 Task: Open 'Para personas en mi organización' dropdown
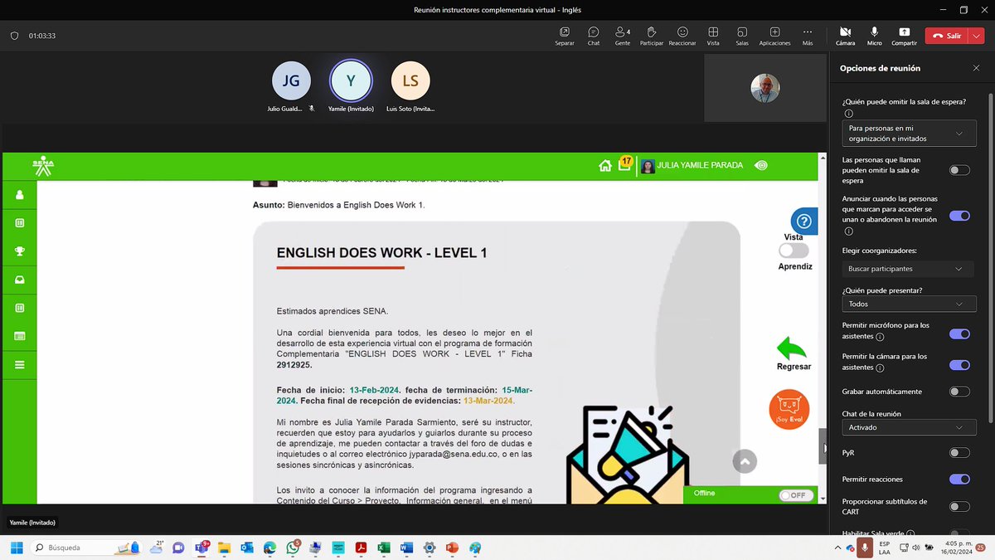(909, 134)
